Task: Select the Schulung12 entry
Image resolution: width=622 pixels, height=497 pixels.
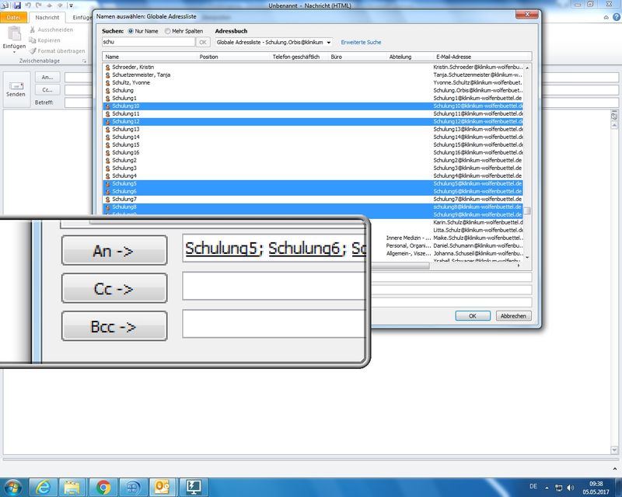Action: tap(313, 122)
